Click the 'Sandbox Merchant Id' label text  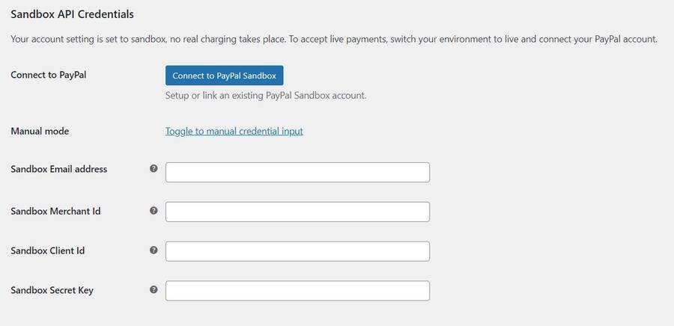(x=55, y=211)
